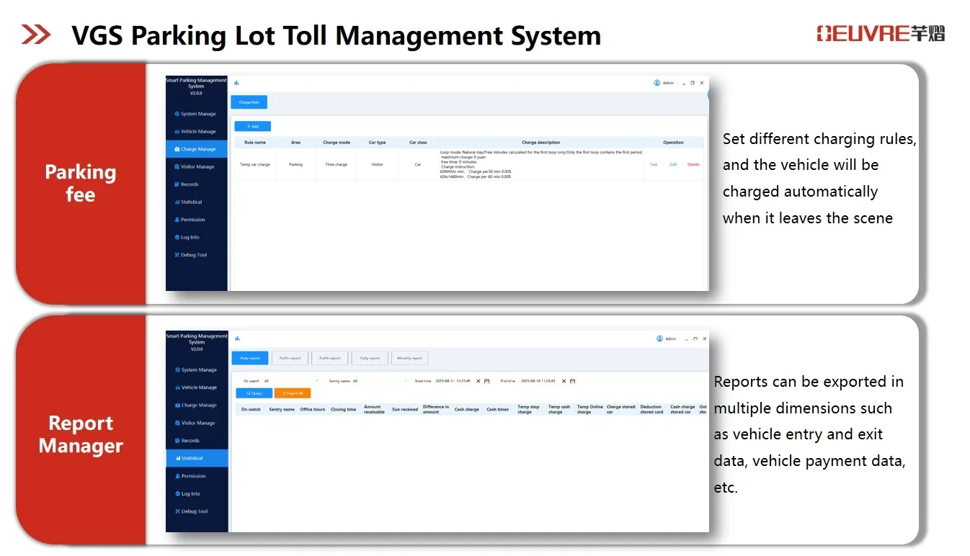Click System Manage gear icon in the Duty report window
This screenshot has width=970, height=556.
tap(177, 370)
